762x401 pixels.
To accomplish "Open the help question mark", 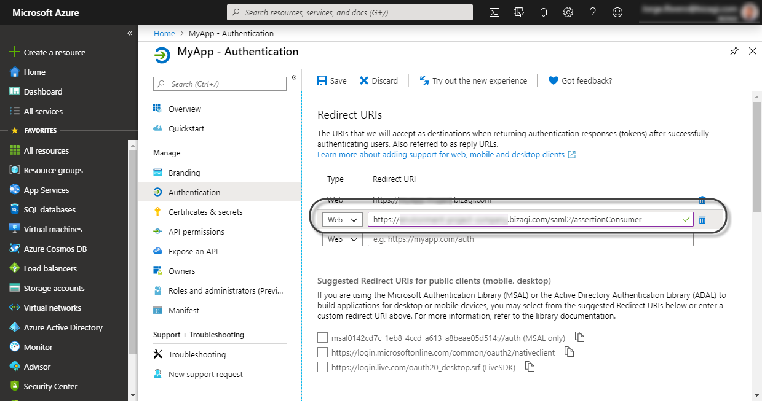I will [x=593, y=12].
